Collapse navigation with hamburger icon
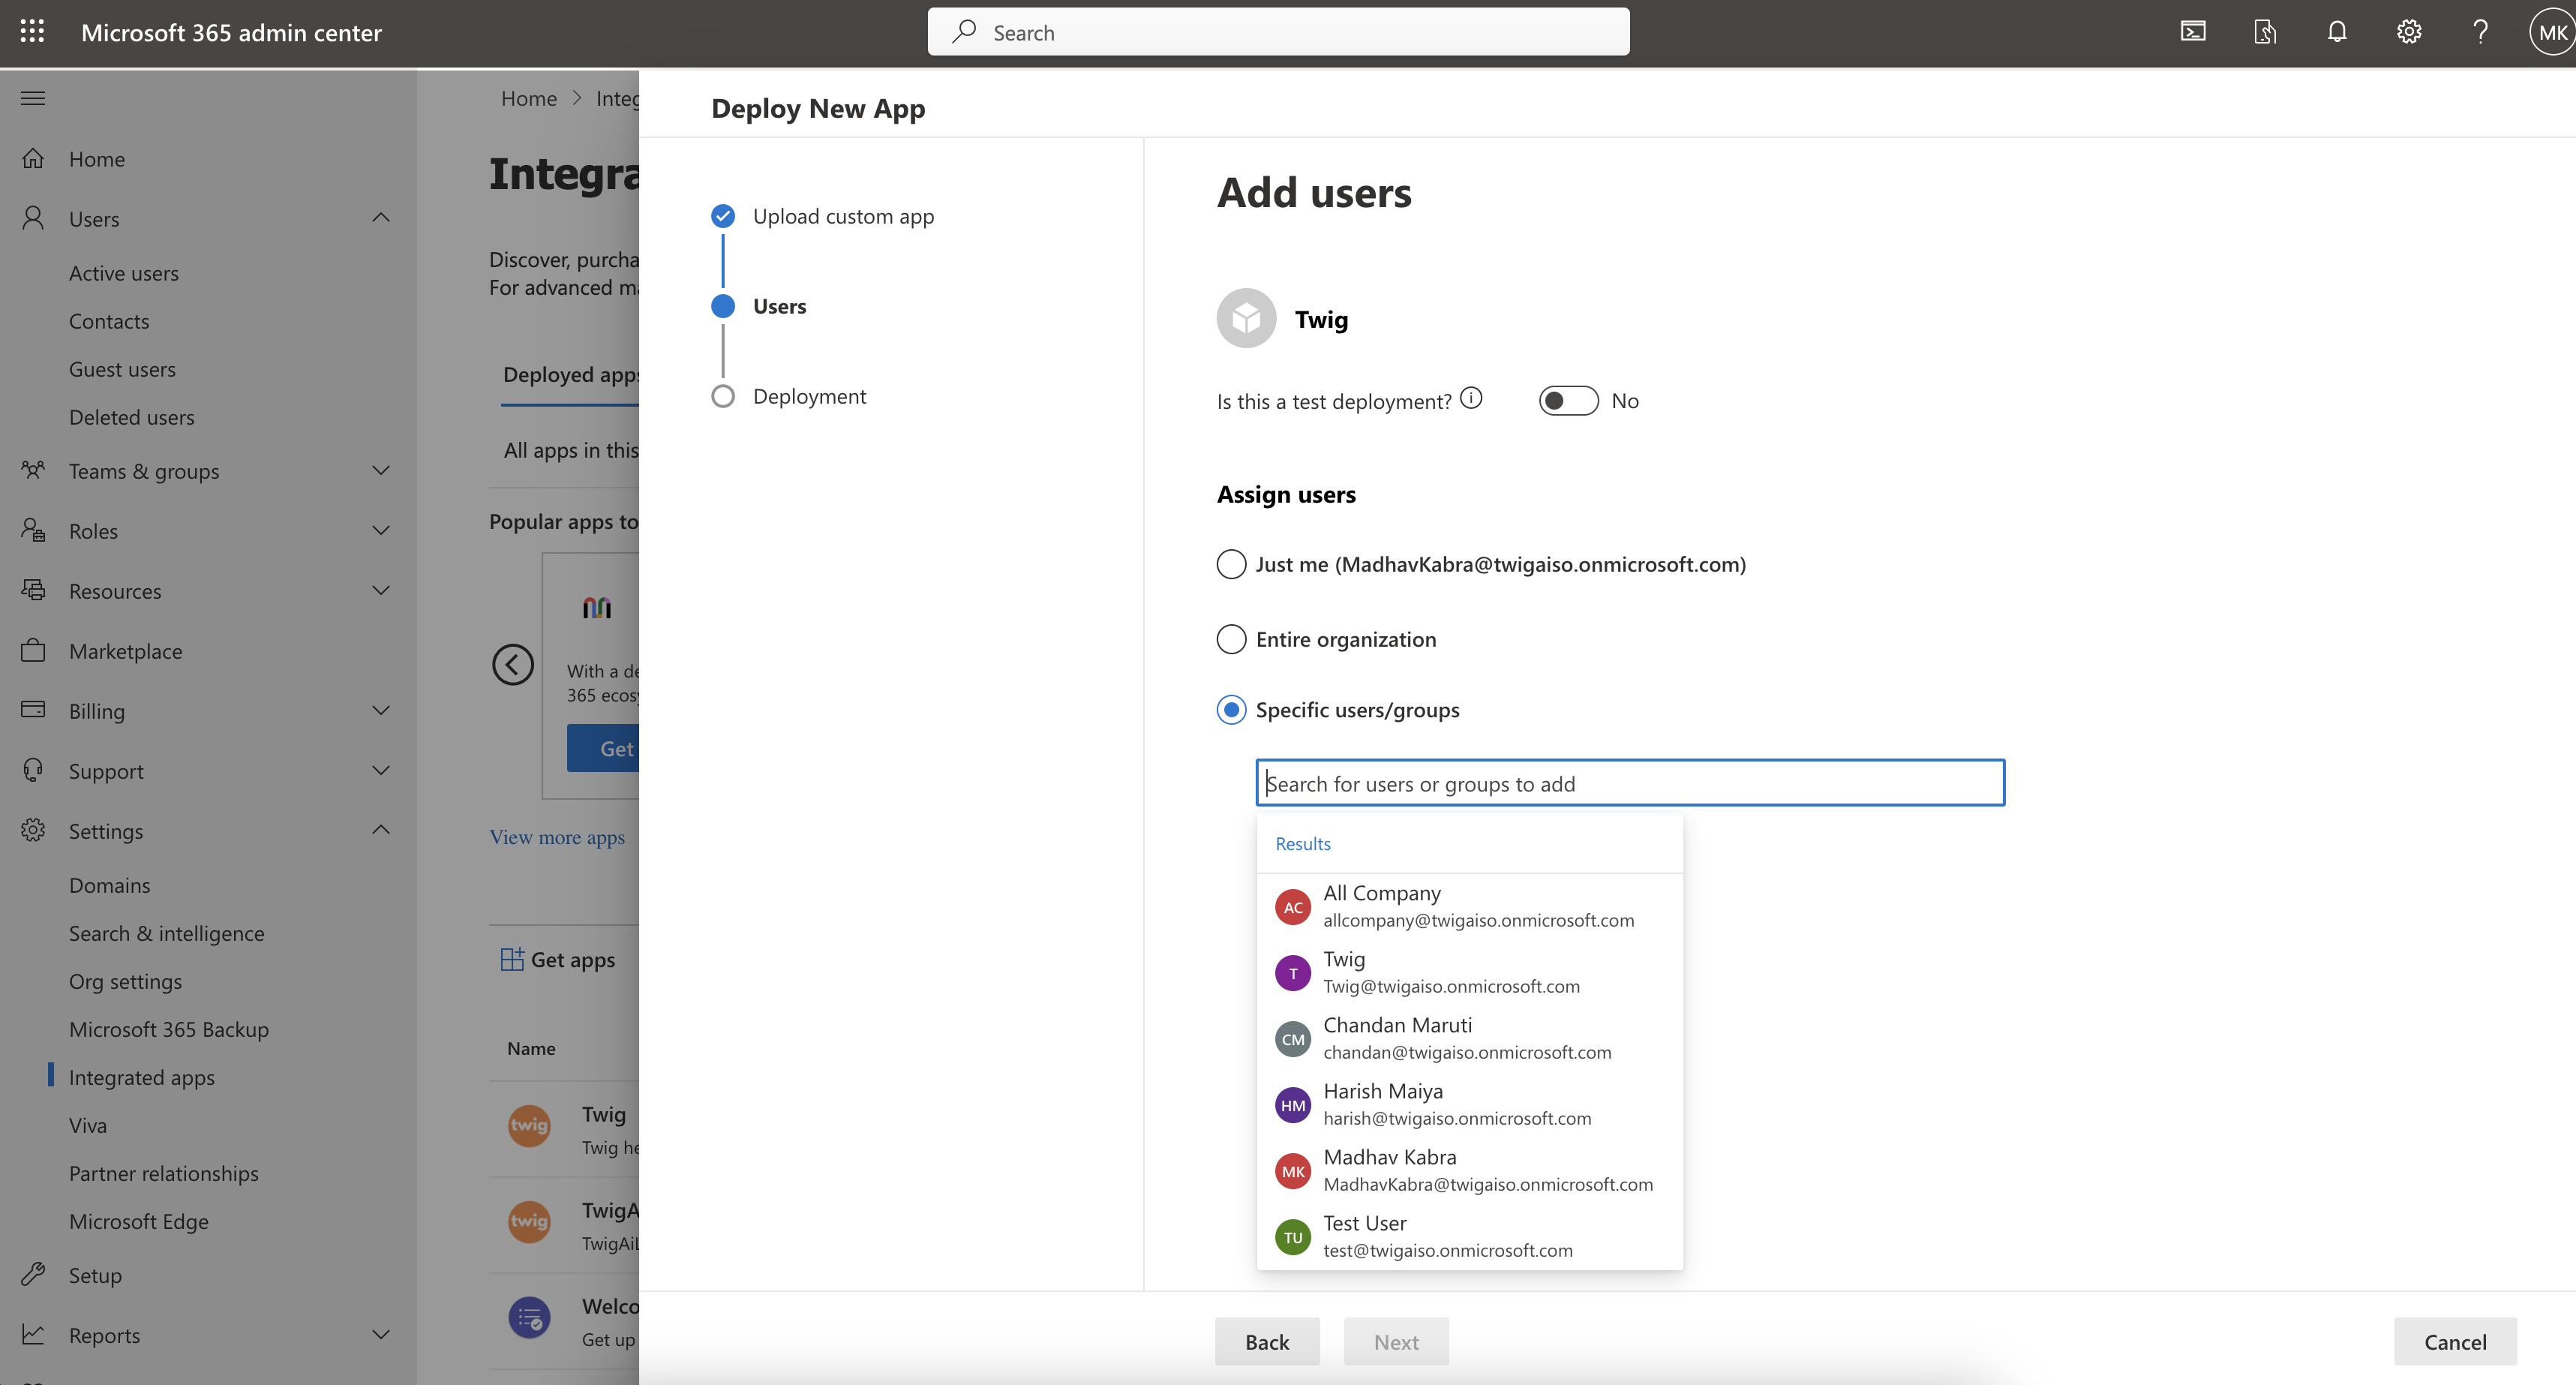Screen dimensions: 2576x1385 [x=33, y=98]
